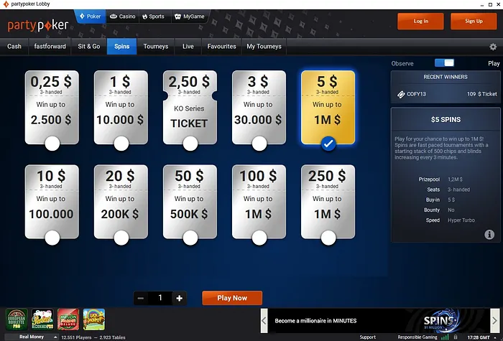Click the RECENT WINNERS header
The image size is (503, 341).
[446, 77]
